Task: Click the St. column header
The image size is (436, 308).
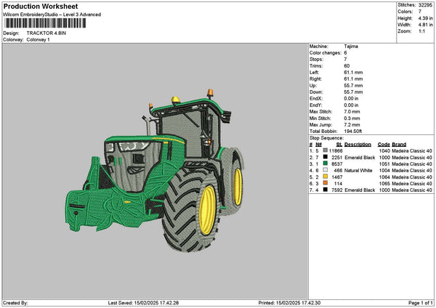Action: tap(339, 143)
